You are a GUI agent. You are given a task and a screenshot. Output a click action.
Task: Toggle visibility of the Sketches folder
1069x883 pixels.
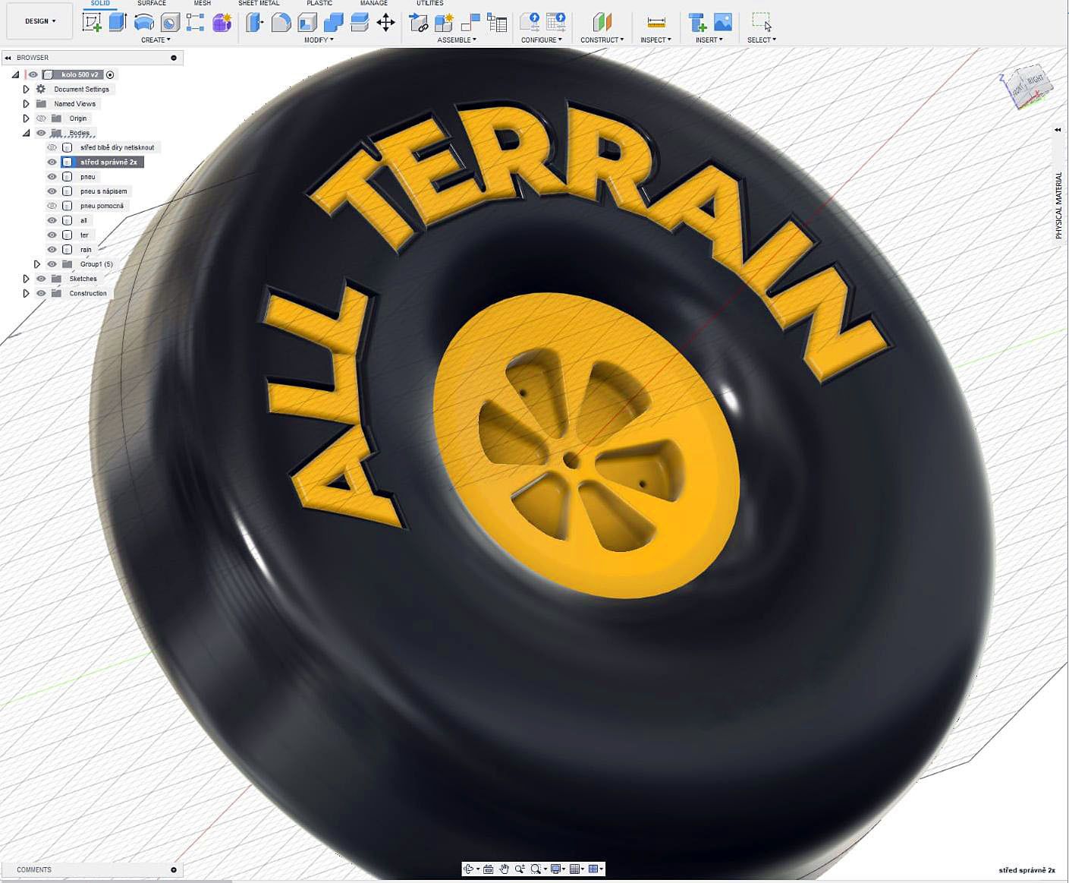click(41, 279)
